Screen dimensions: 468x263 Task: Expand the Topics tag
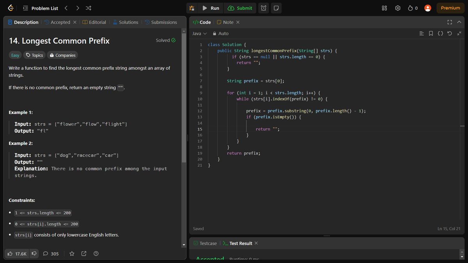tap(34, 55)
